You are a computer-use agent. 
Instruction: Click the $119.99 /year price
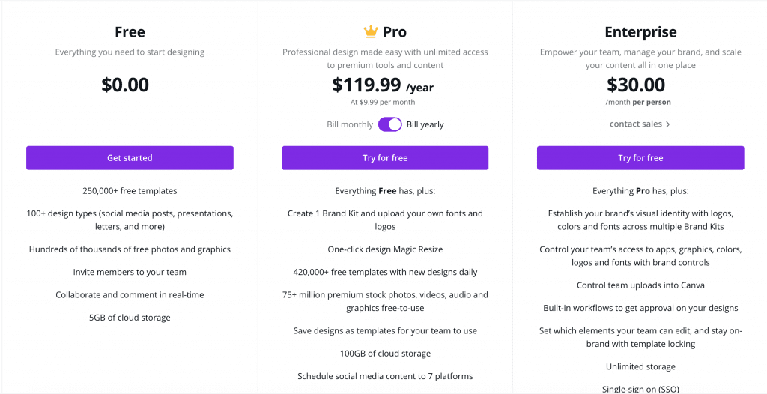(x=383, y=85)
